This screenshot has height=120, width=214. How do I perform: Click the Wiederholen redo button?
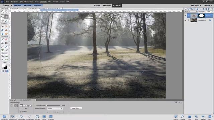tap(30, 117)
